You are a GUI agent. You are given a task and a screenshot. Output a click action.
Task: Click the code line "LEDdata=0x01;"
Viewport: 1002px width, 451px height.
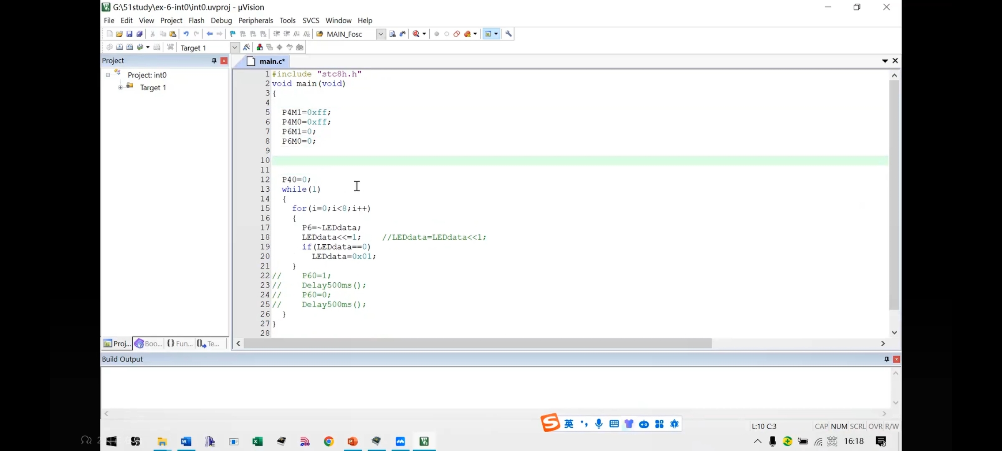[x=344, y=256]
